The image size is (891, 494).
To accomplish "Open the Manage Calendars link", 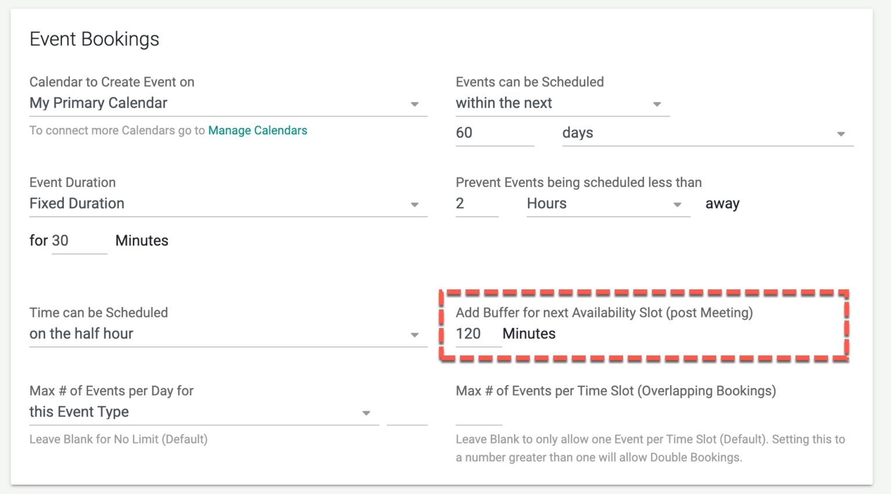I will click(x=257, y=130).
